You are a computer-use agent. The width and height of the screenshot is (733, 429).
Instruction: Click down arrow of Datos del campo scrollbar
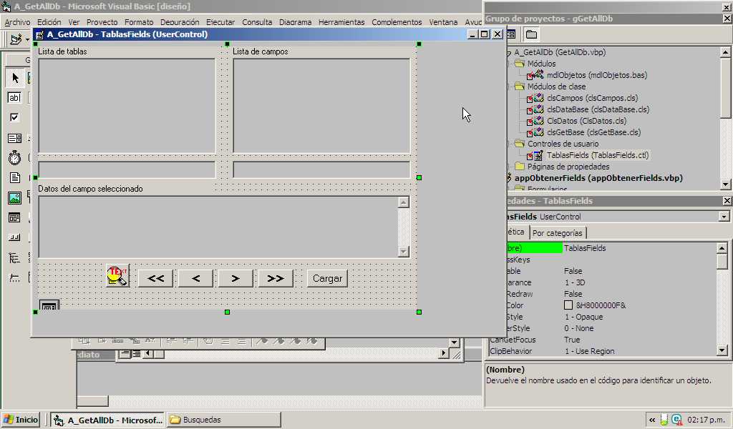(x=404, y=251)
